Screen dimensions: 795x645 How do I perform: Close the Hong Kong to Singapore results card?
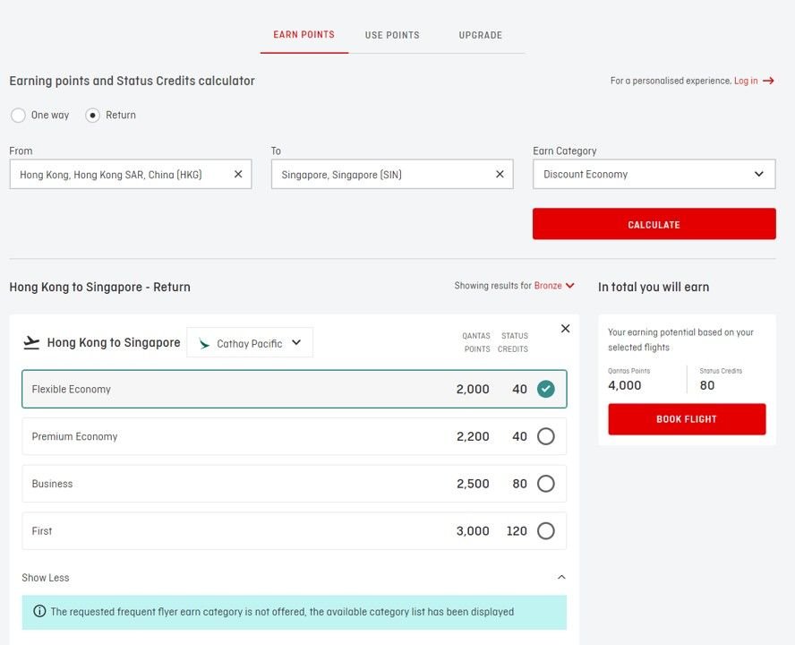[565, 328]
